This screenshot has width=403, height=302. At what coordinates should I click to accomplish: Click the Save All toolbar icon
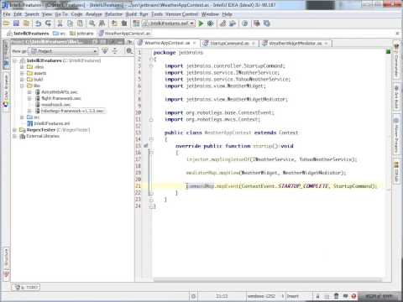pos(16,23)
